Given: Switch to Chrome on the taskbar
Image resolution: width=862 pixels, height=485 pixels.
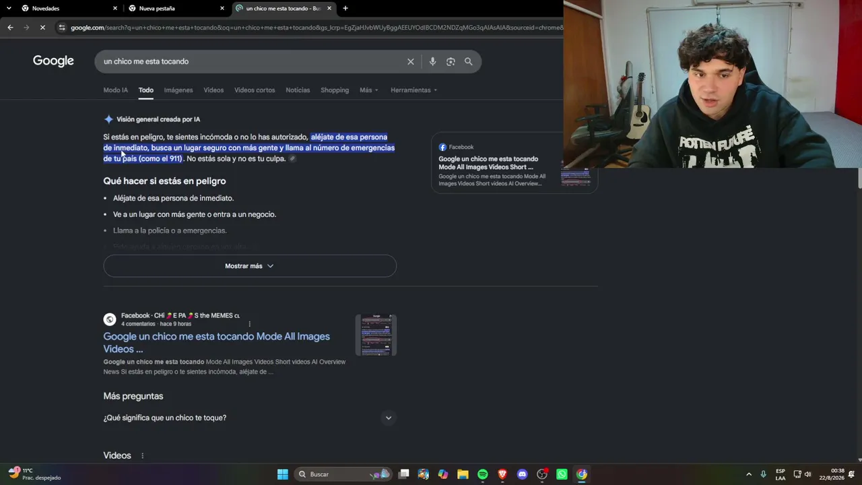Looking at the screenshot, I should [582, 474].
